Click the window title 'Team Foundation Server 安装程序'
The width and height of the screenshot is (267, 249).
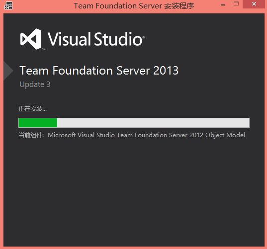134,6
